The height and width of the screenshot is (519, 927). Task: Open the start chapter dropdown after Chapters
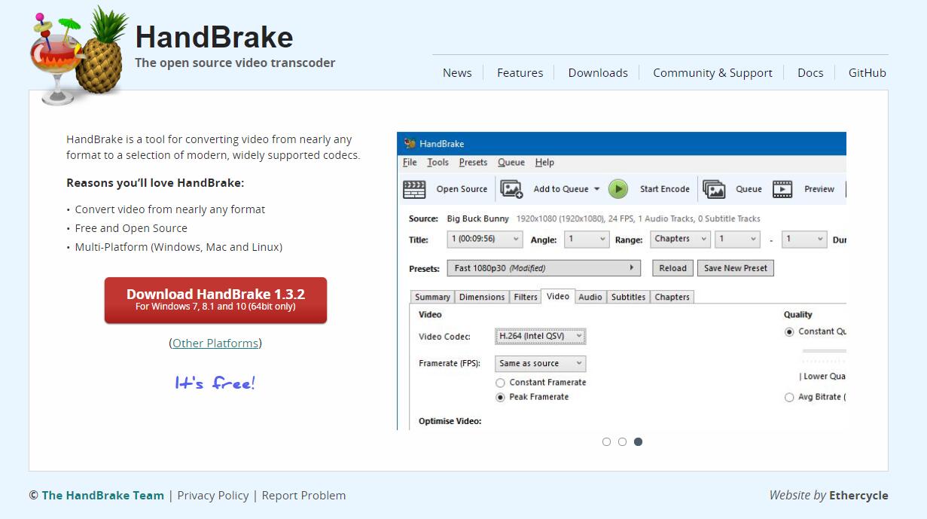(737, 239)
